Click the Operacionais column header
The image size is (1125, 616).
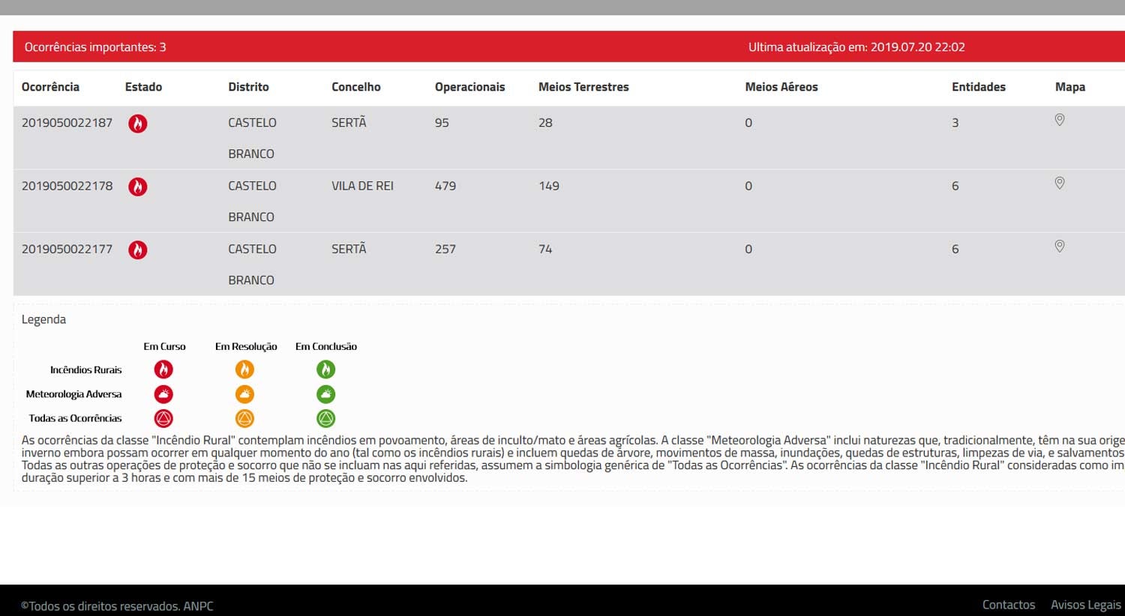click(469, 87)
